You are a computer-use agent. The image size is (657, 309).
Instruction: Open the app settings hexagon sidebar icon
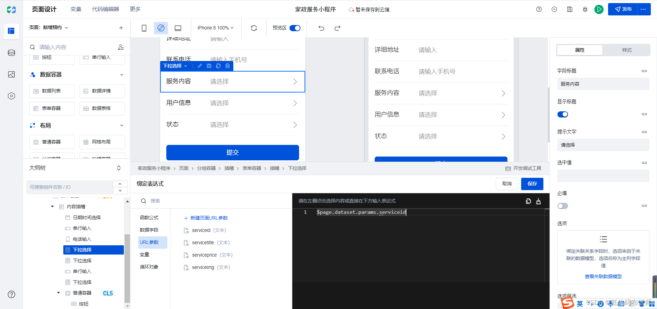[x=11, y=96]
